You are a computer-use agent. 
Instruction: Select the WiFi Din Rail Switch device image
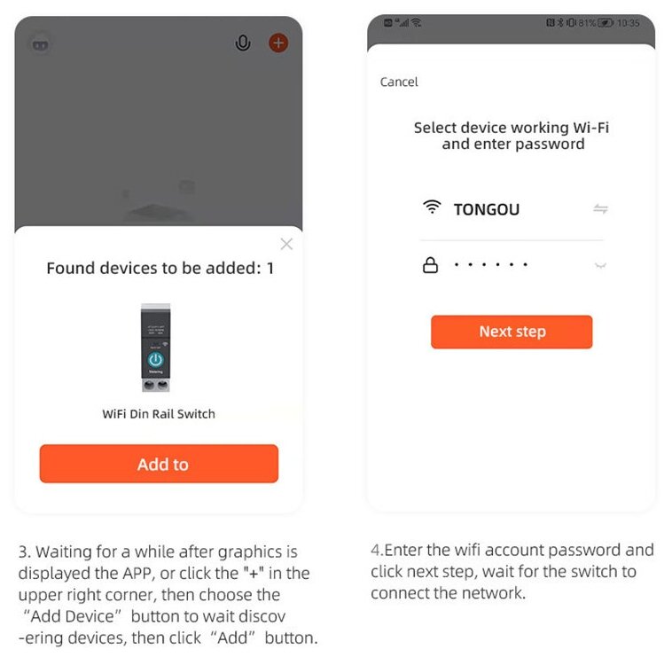click(155, 348)
